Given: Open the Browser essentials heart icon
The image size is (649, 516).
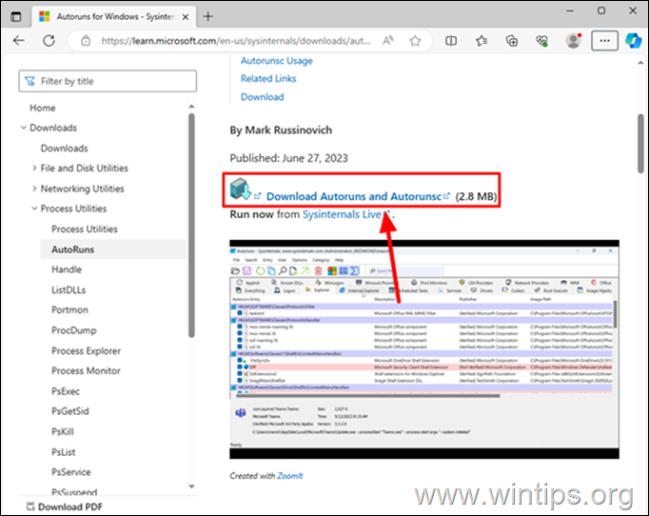Looking at the screenshot, I should [x=541, y=41].
